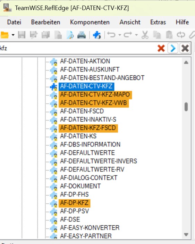Clear the search with the red X icon
Viewport: 195px width, 244px height.
(161, 48)
